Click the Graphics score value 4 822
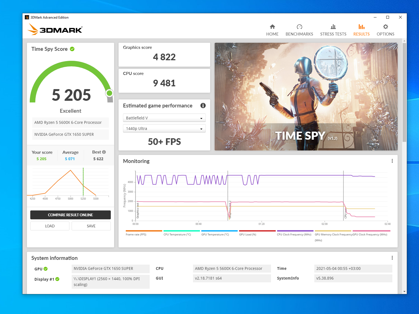 [164, 57]
